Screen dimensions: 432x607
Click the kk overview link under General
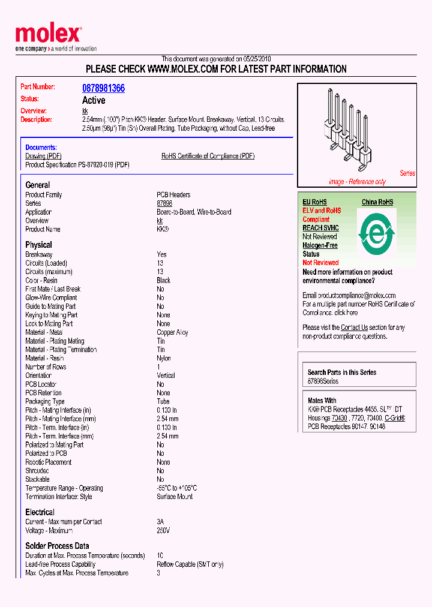[160, 221]
